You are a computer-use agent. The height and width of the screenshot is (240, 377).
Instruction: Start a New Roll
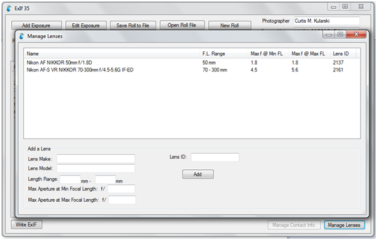coord(230,26)
